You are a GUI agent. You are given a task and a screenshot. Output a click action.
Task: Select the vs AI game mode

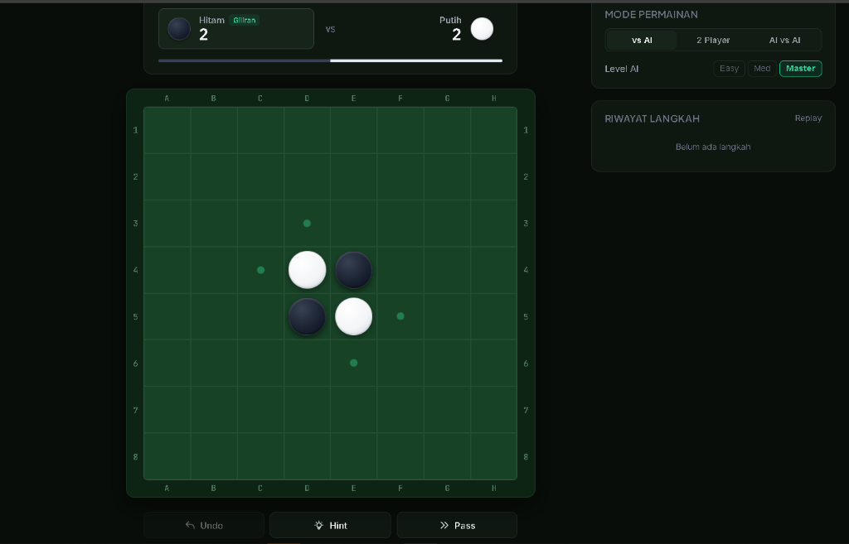click(x=642, y=40)
